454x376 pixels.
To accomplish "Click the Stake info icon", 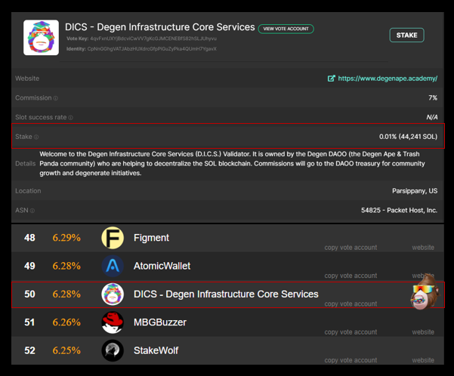I will click(36, 137).
